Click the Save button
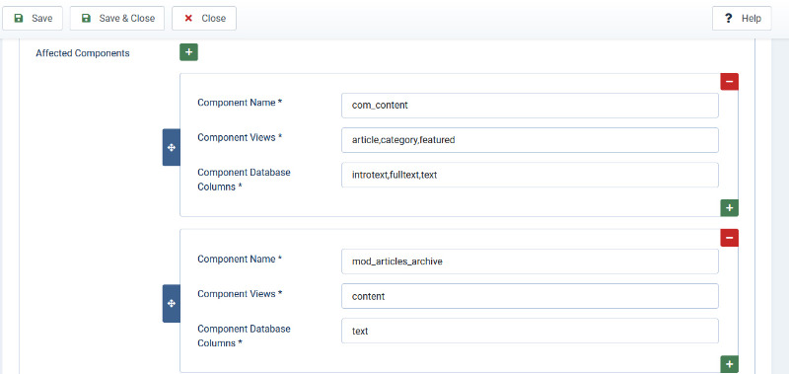 33,18
